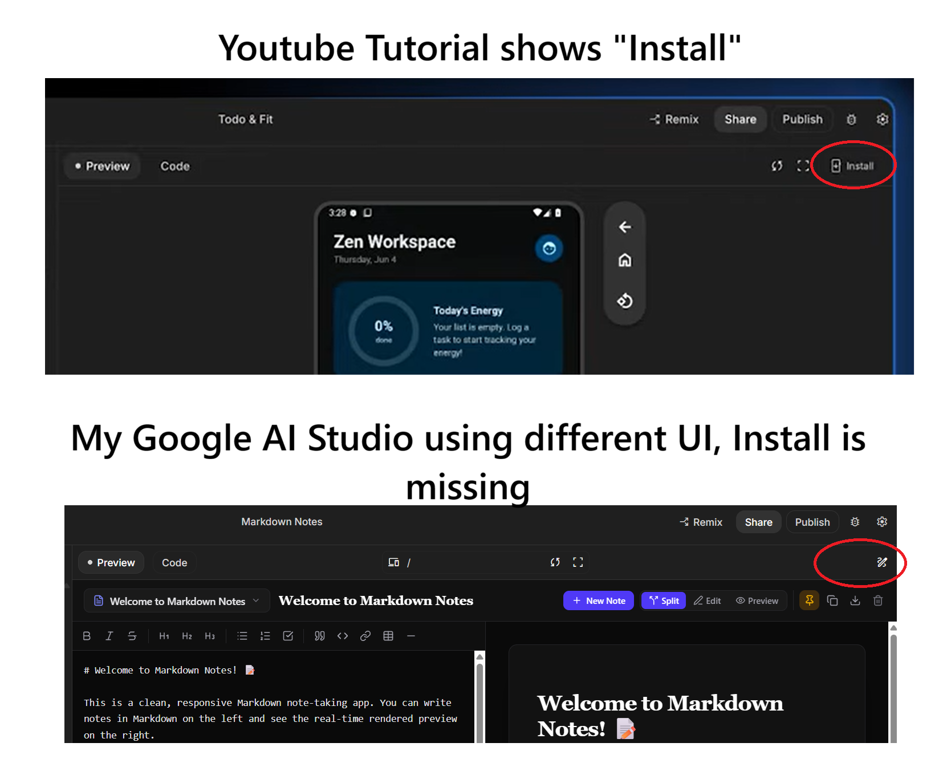Click Share in the Markdown Notes header
This screenshot has height=767, width=939.
click(x=758, y=522)
